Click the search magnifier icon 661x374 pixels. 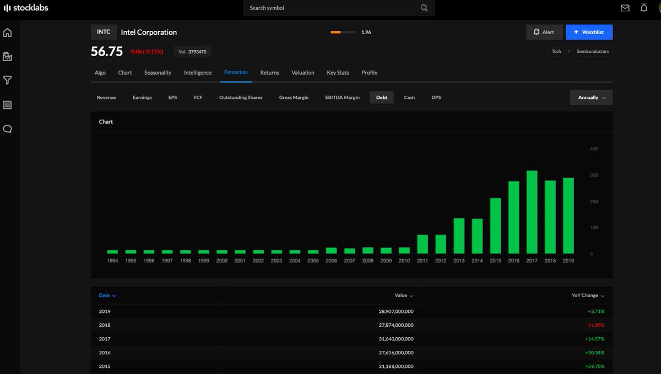click(424, 8)
